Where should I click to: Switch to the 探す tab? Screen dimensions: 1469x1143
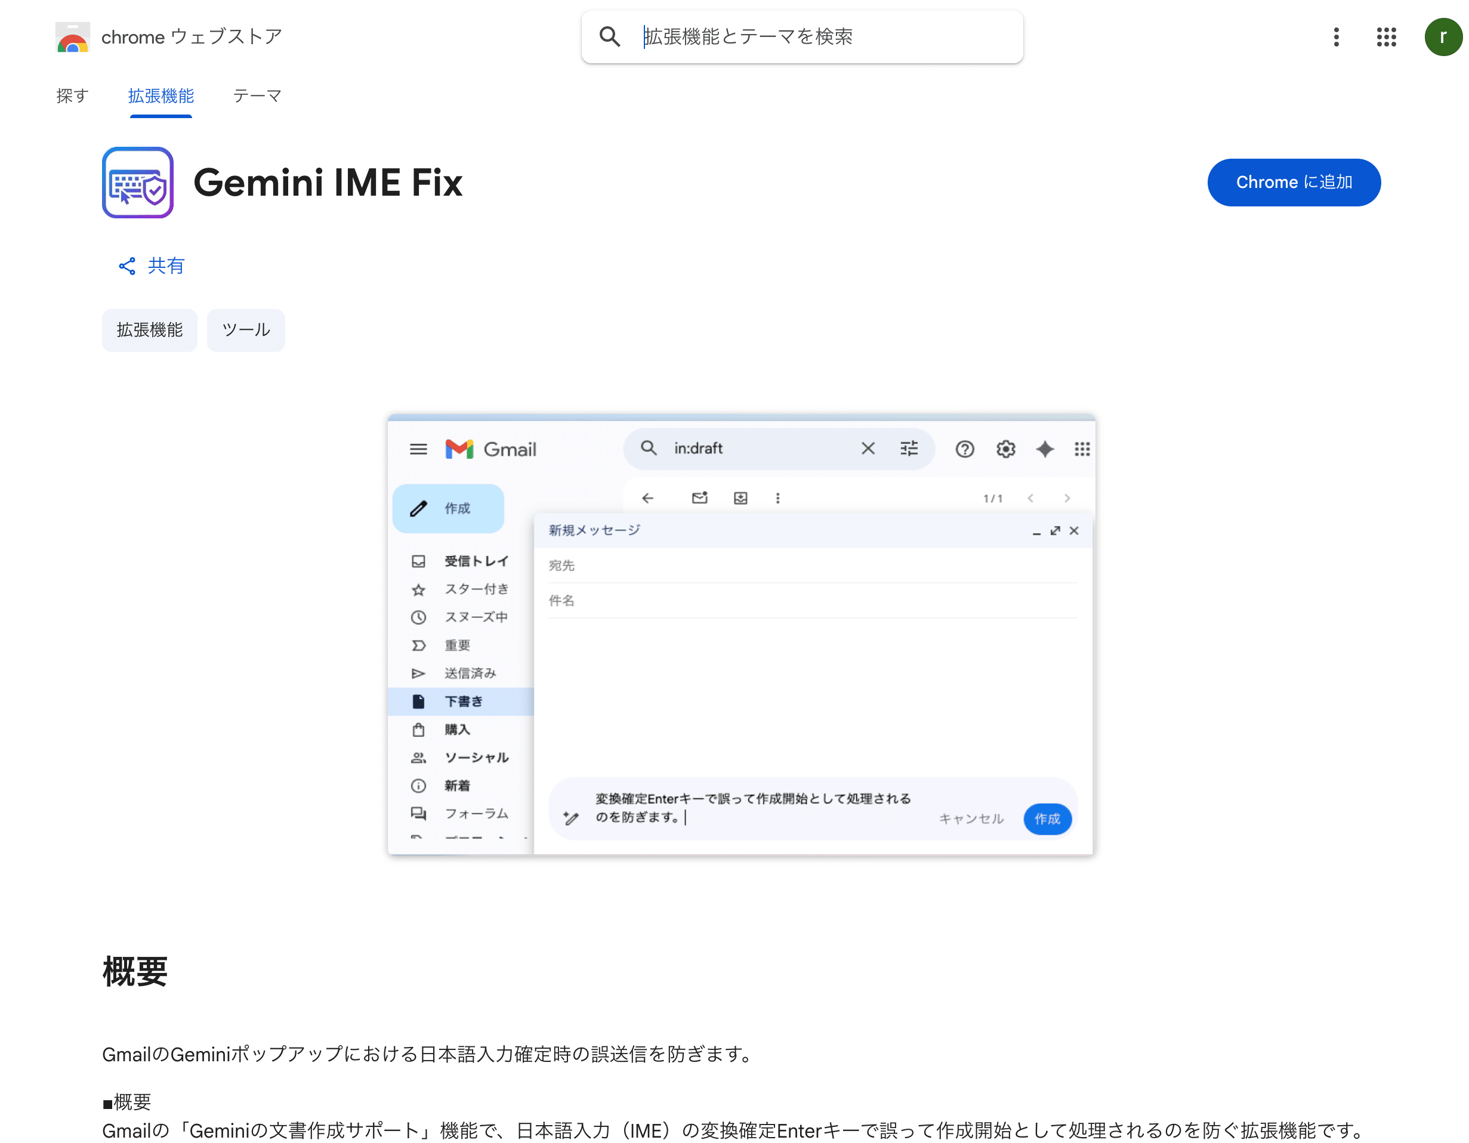72,96
